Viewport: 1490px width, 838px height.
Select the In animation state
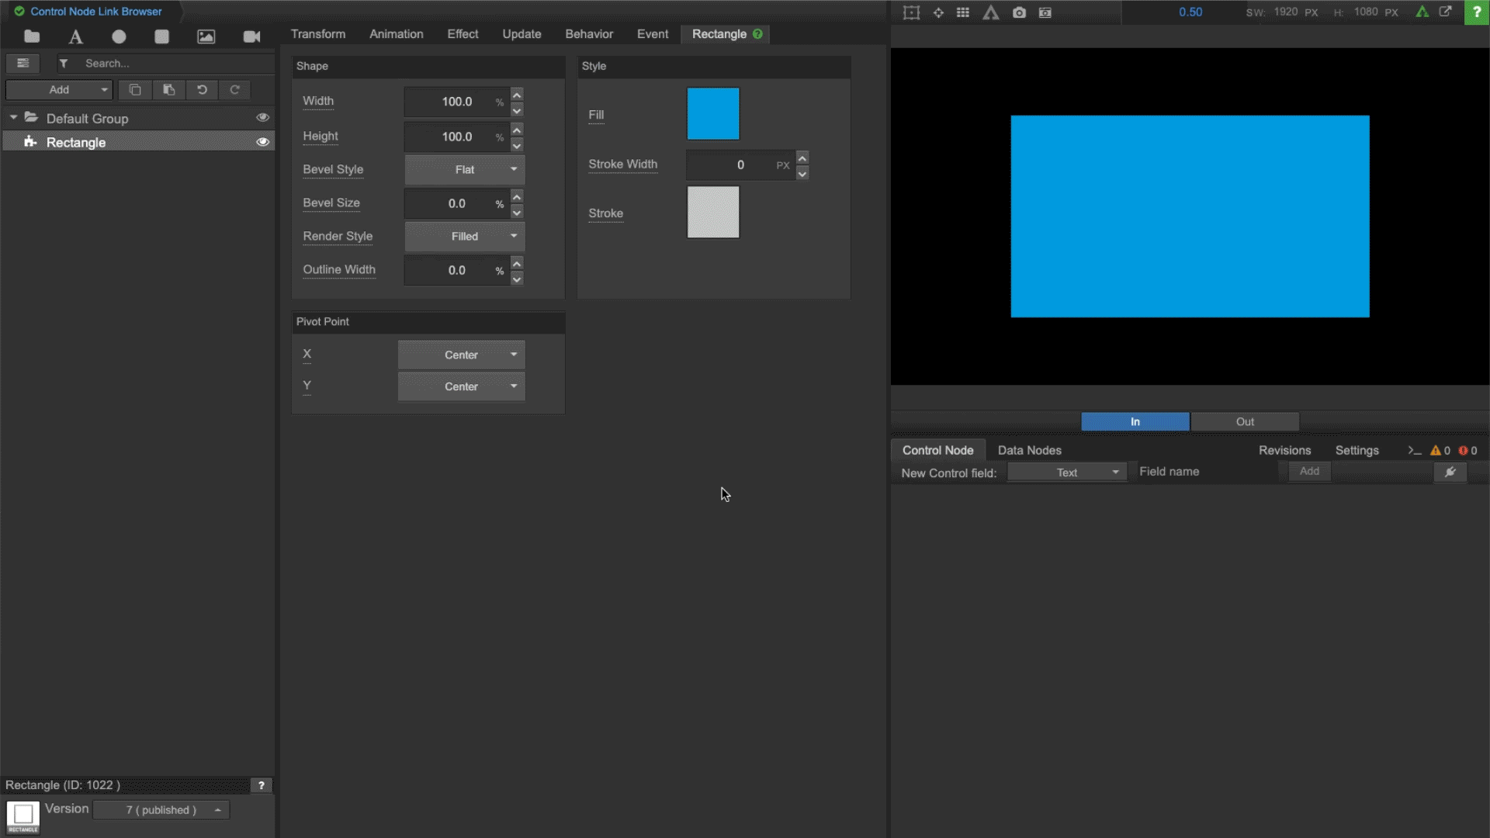(1135, 421)
